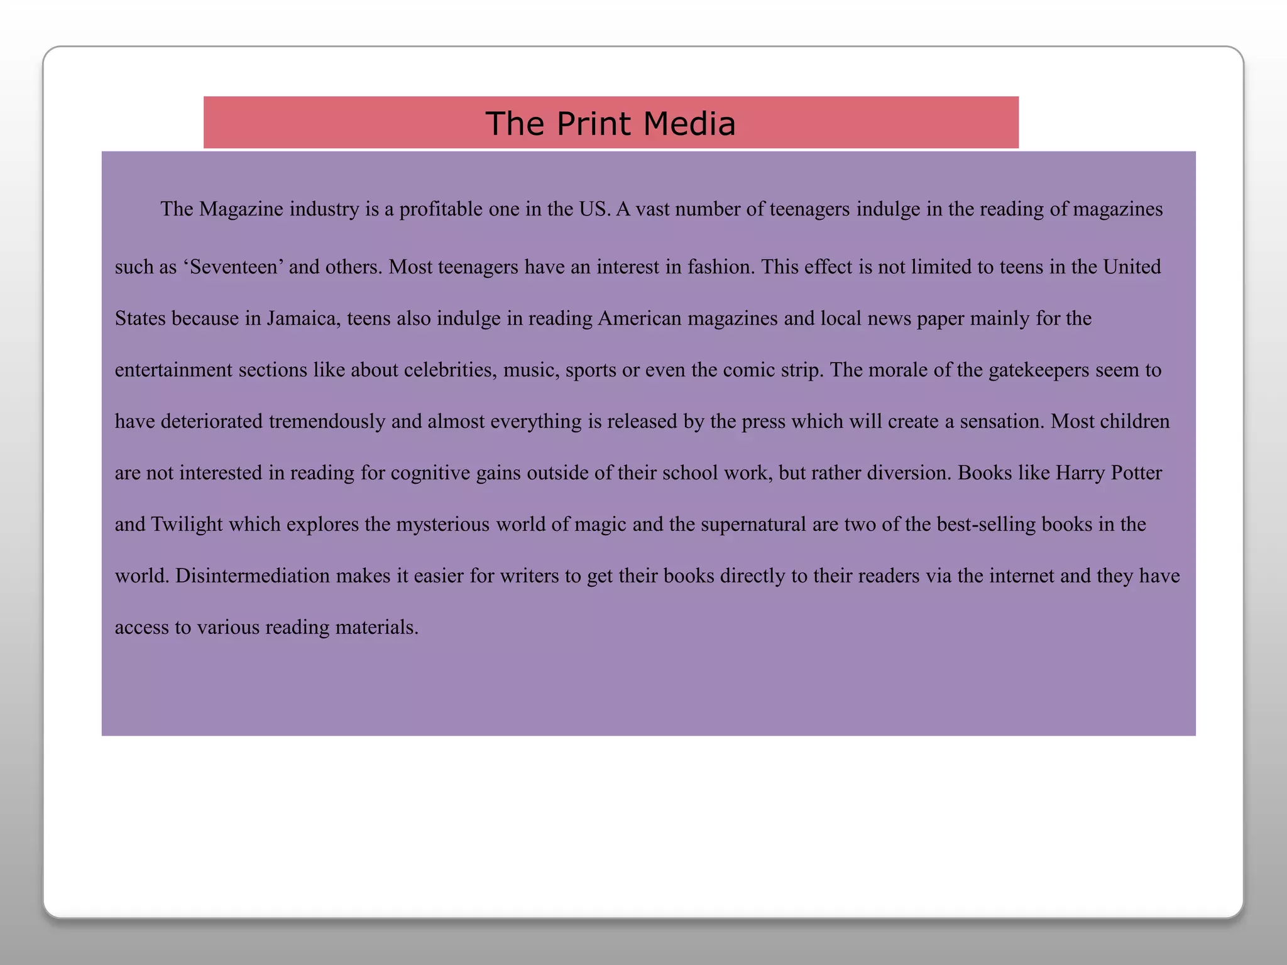Click the line starting 'entertainment sections like about celebrities'

638,370
